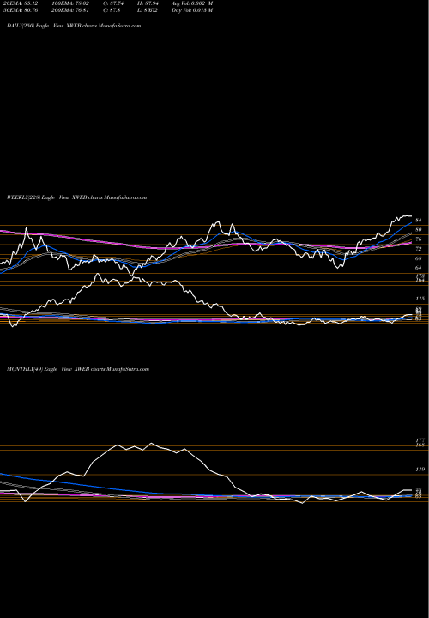This screenshot has width=429, height=618.
Task: Click the MONTHLY(49) chart title
Action: click(78, 369)
